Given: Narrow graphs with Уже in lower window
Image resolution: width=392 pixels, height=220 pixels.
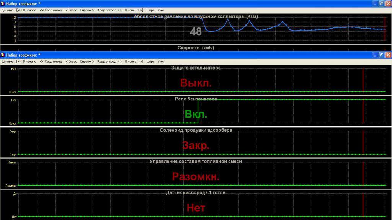Looking at the screenshot, I should [x=161, y=61].
